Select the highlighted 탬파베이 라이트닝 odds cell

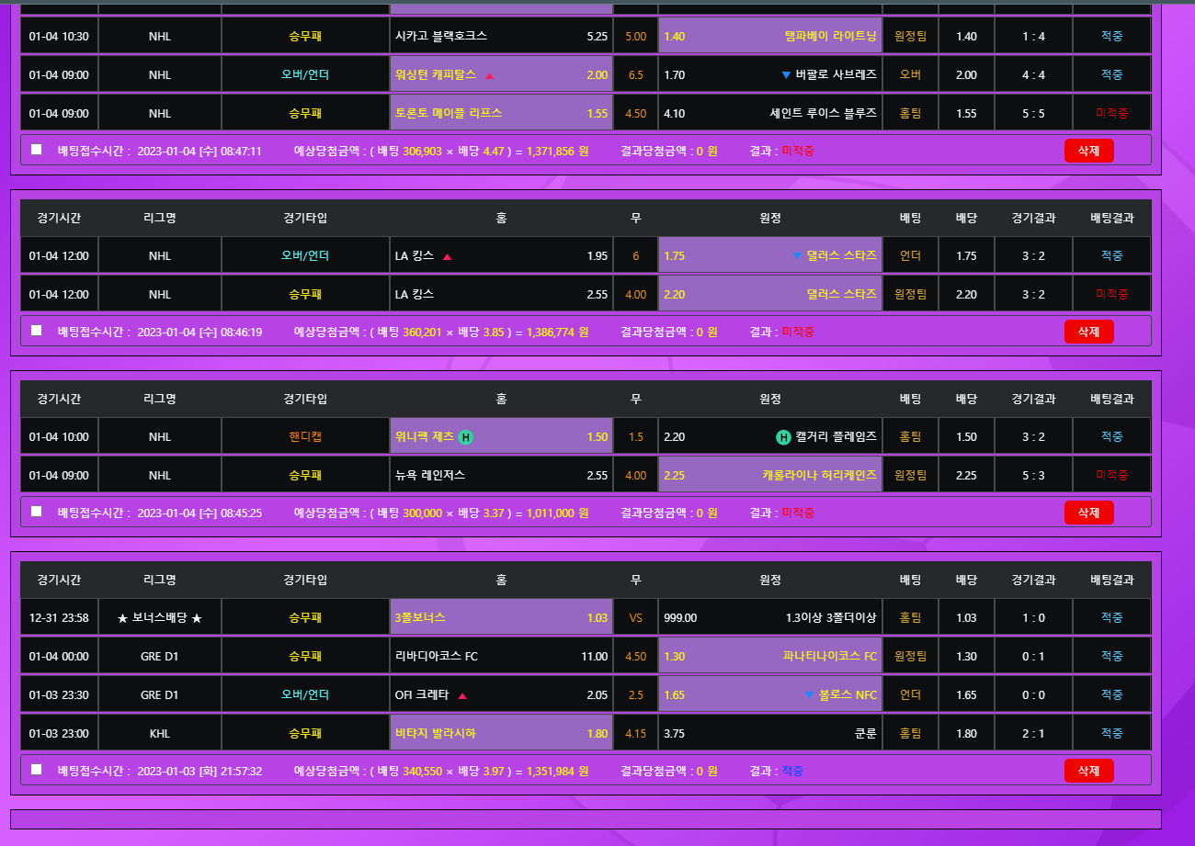tap(769, 36)
